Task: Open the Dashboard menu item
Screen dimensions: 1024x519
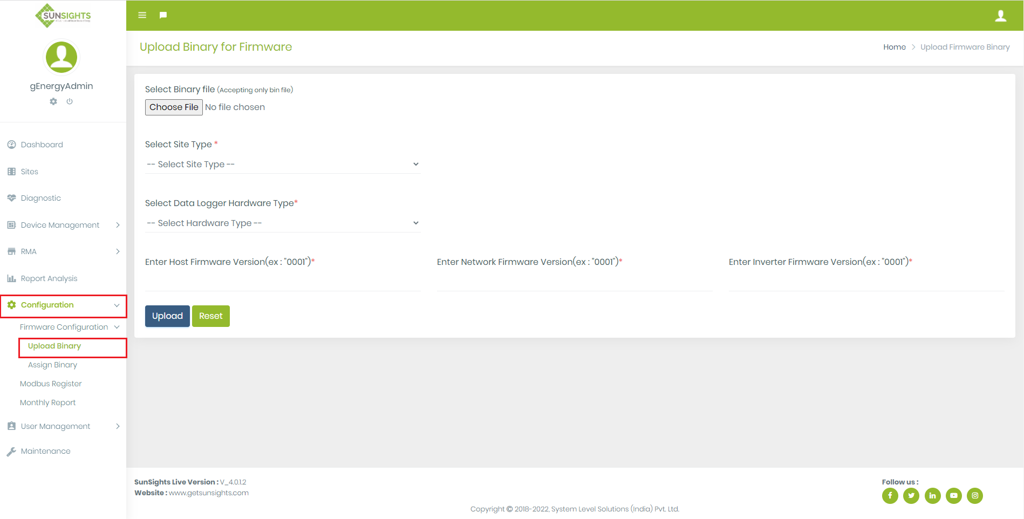Action: (42, 145)
